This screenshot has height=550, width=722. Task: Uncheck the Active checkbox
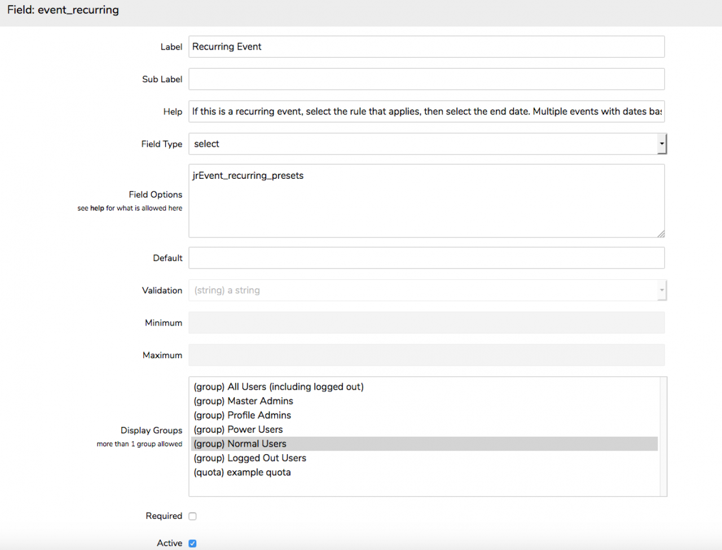(192, 543)
